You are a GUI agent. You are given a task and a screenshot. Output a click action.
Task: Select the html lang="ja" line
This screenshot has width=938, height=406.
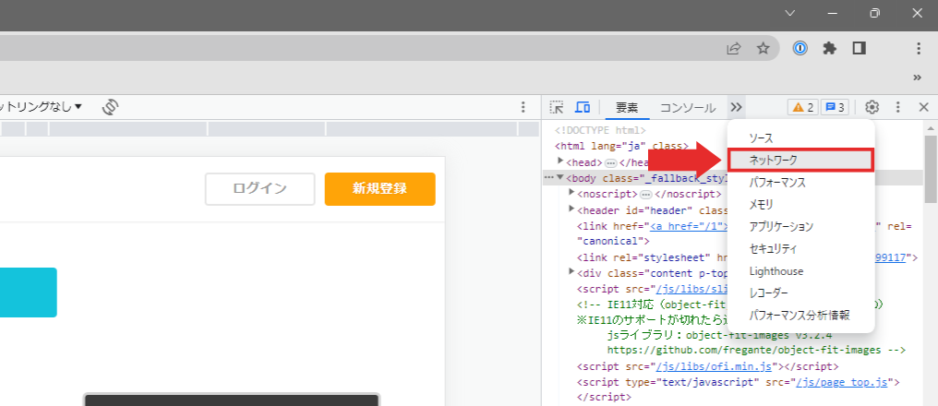[622, 146]
